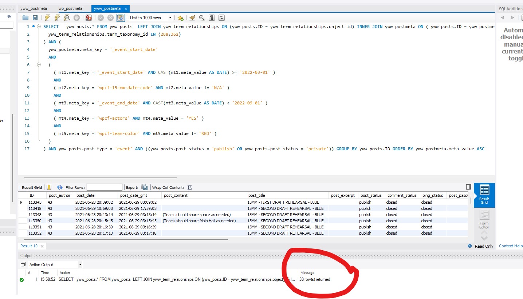
Task: Click the blue statement marker on line 1
Action: pyautogui.click(x=34, y=27)
